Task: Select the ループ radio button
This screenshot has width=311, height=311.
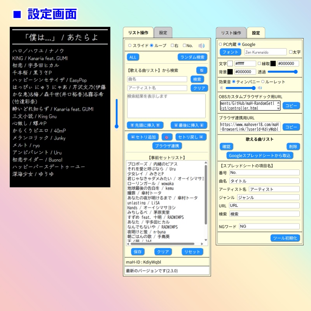Action: click(x=152, y=45)
